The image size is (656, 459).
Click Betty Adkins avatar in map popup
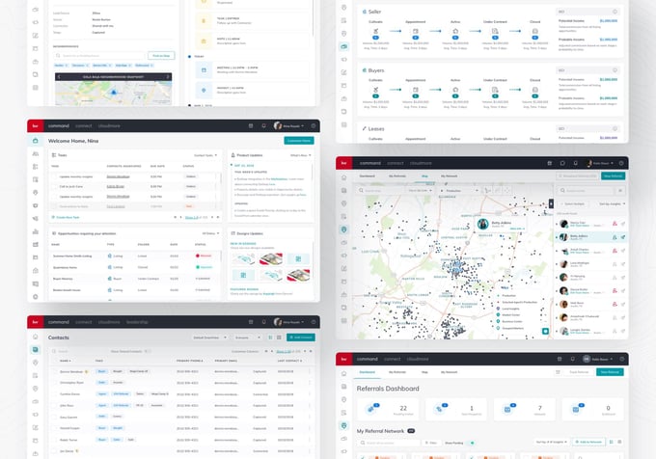pyautogui.click(x=482, y=224)
